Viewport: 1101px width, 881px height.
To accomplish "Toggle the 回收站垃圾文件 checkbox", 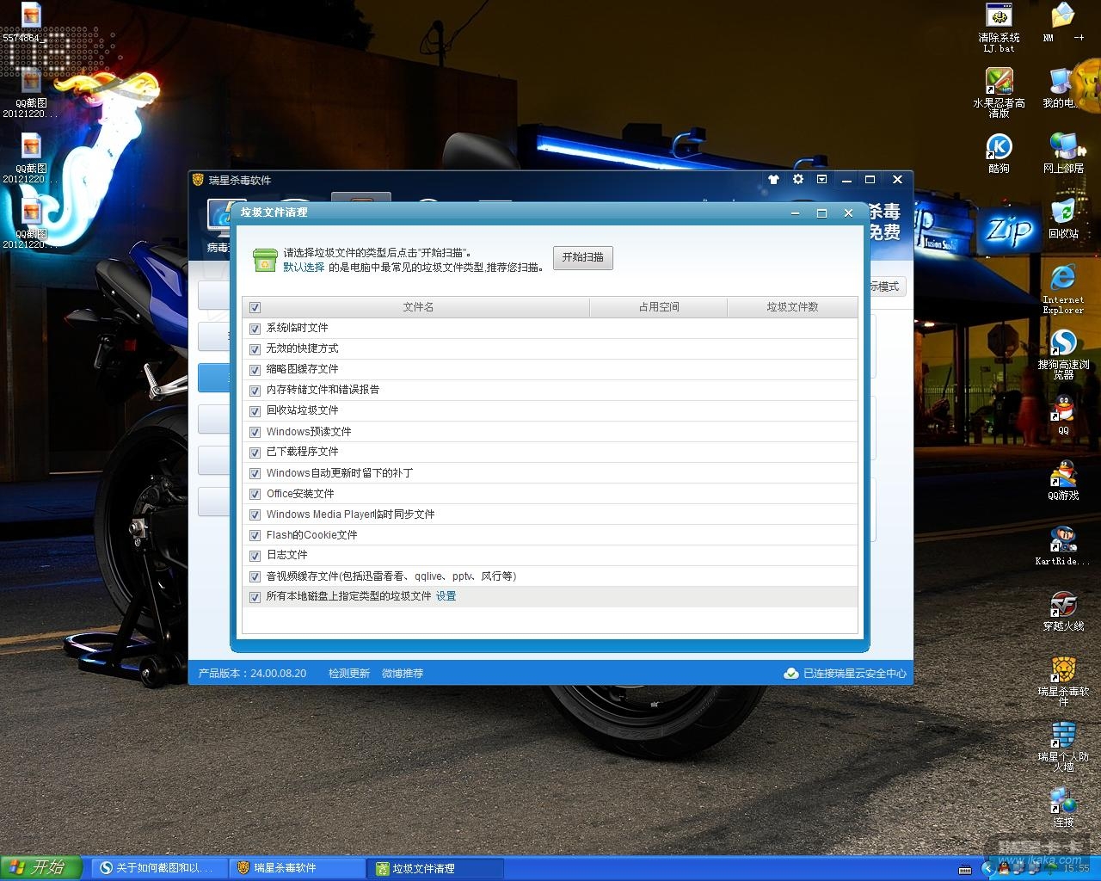I will click(x=255, y=411).
